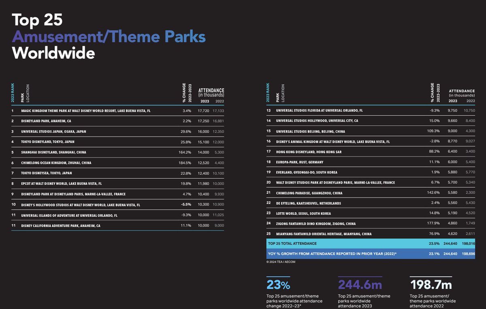Screen dimensions: 486x309
Task: Click Hong Kong Disneyland change '88.2%'
Action: (435, 152)
